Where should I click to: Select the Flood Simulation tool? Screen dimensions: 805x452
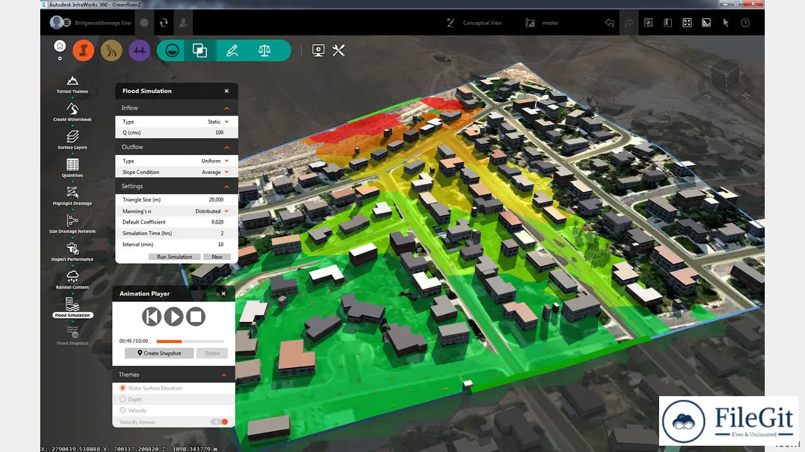72,308
